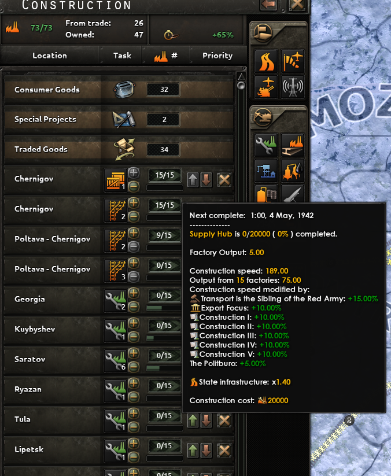Sort queue by the Priority column
391x476 pixels.
pyautogui.click(x=217, y=56)
